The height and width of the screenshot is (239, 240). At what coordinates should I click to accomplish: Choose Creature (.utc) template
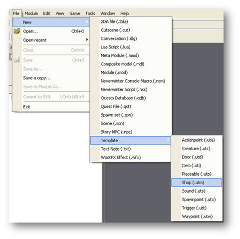[x=197, y=149]
